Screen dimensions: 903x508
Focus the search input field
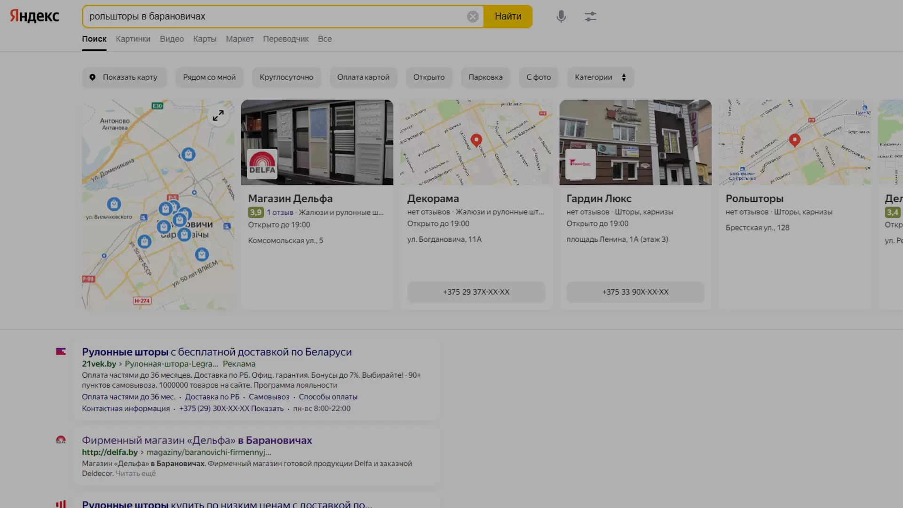click(x=275, y=16)
